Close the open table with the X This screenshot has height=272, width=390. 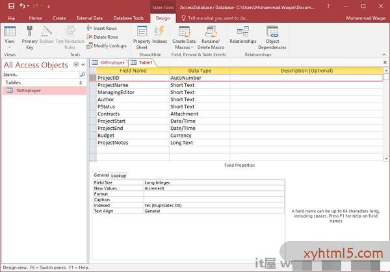385,62
